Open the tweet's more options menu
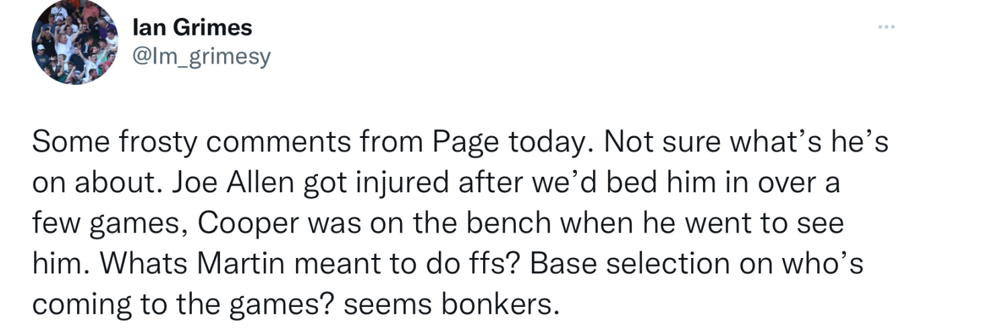The image size is (993, 335). pos(886,27)
